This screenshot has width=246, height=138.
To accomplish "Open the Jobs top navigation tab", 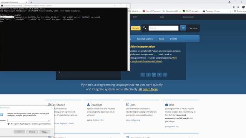I will pos(162,17).
